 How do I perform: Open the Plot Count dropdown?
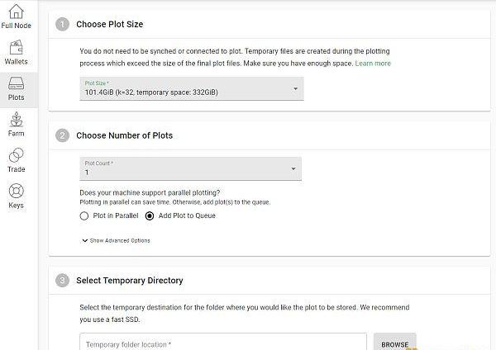click(190, 168)
